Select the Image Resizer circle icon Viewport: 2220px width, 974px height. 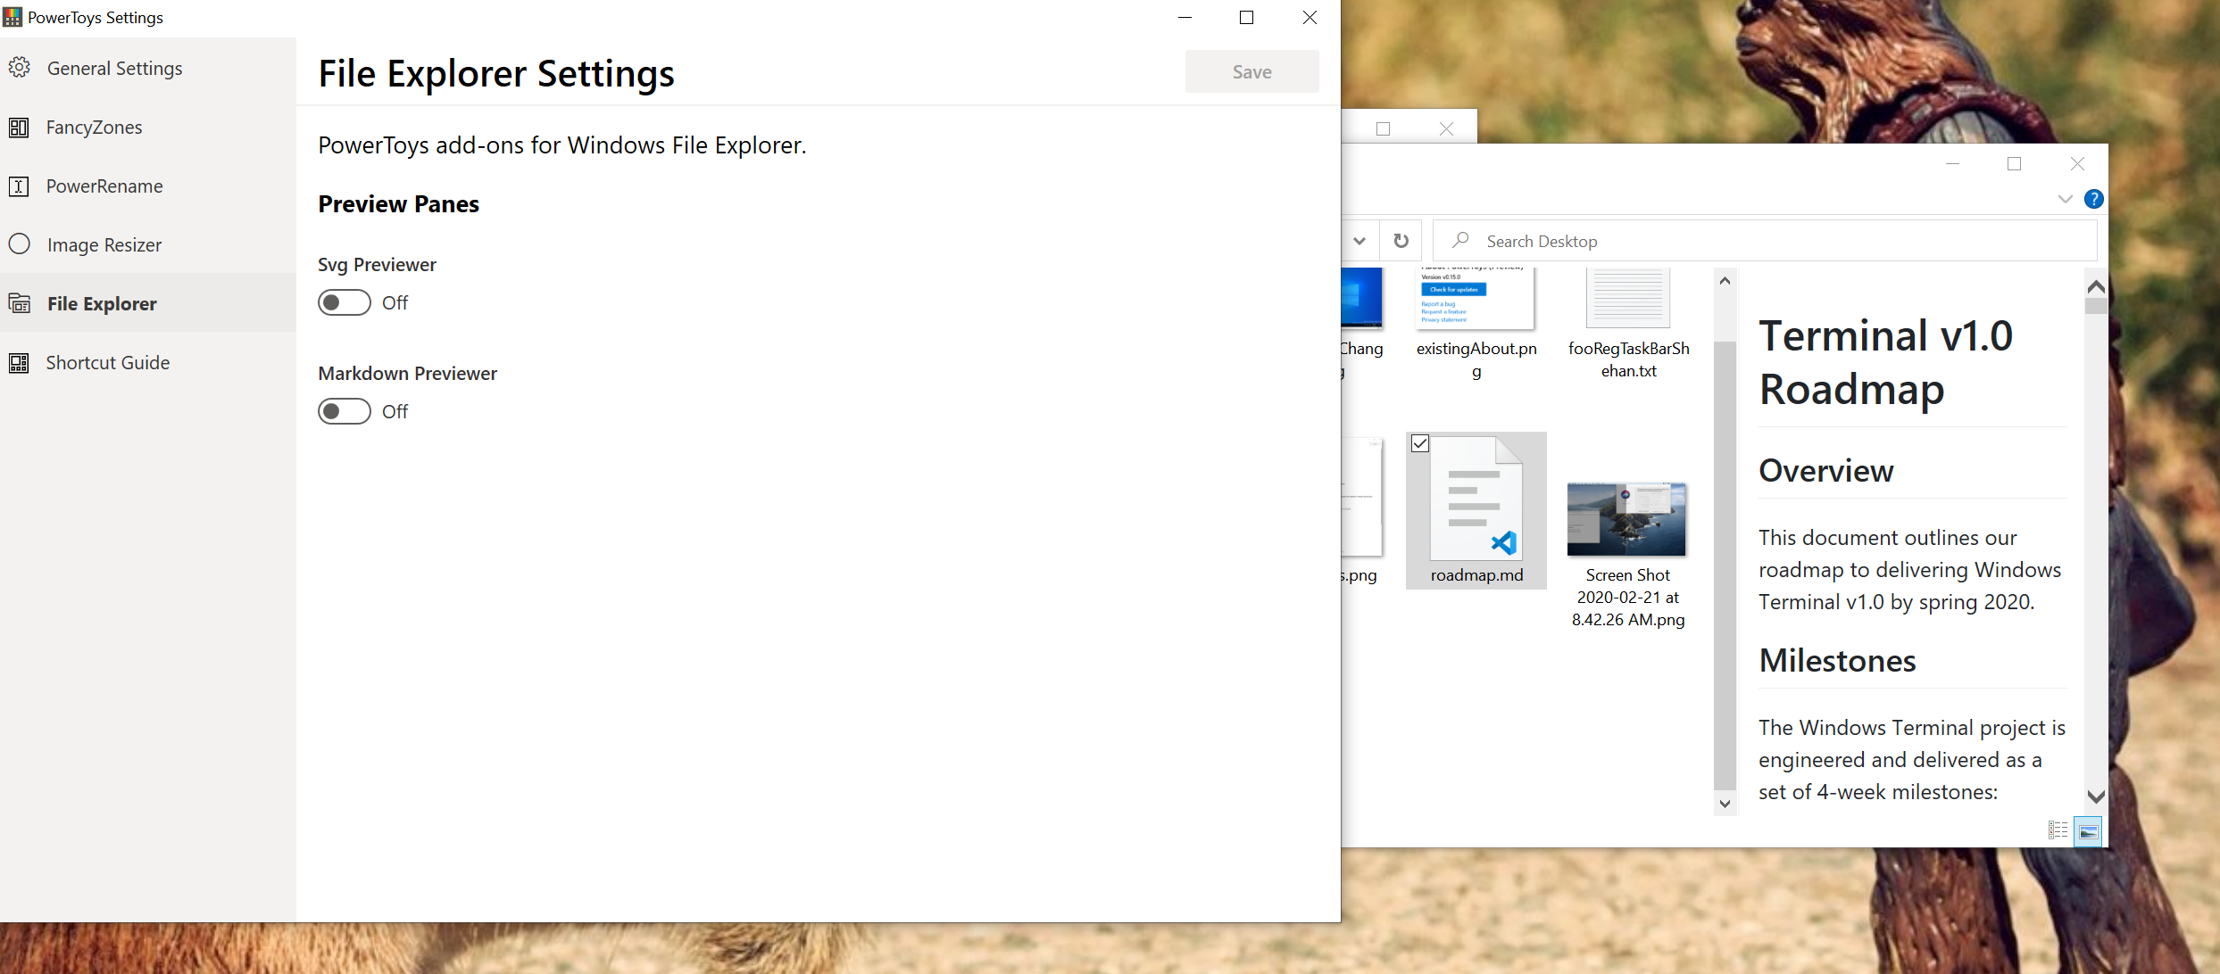point(19,243)
